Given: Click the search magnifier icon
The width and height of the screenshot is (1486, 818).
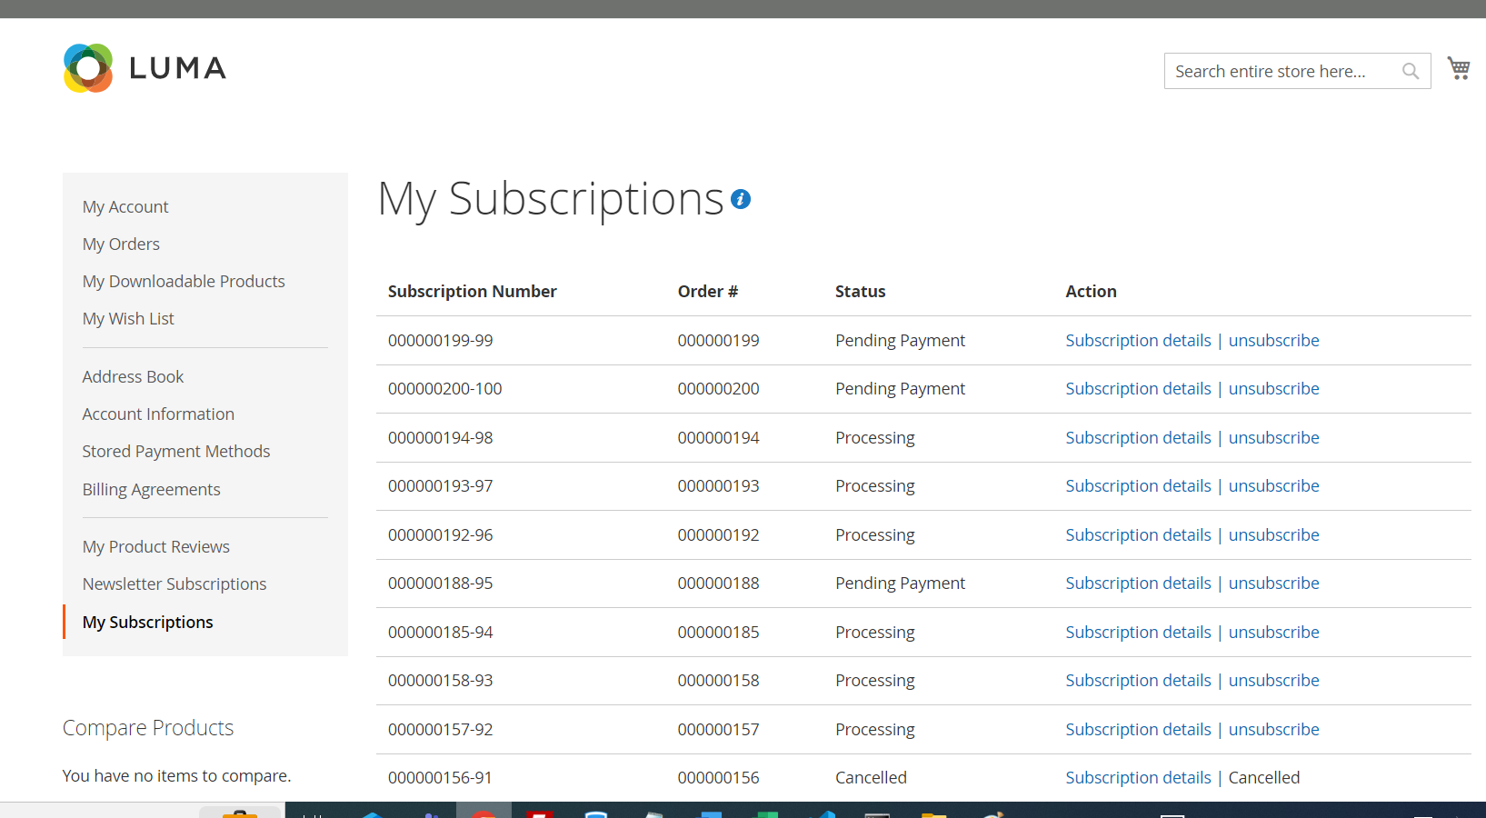Looking at the screenshot, I should pyautogui.click(x=1410, y=71).
